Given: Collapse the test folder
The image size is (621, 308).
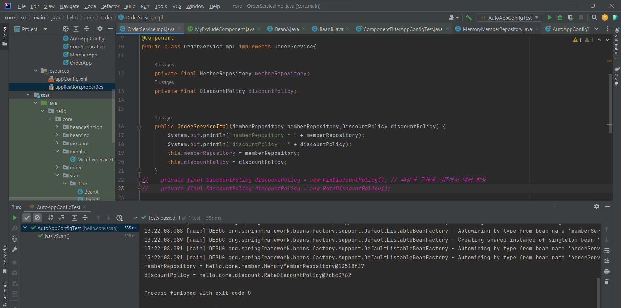Looking at the screenshot, I should click(28, 95).
